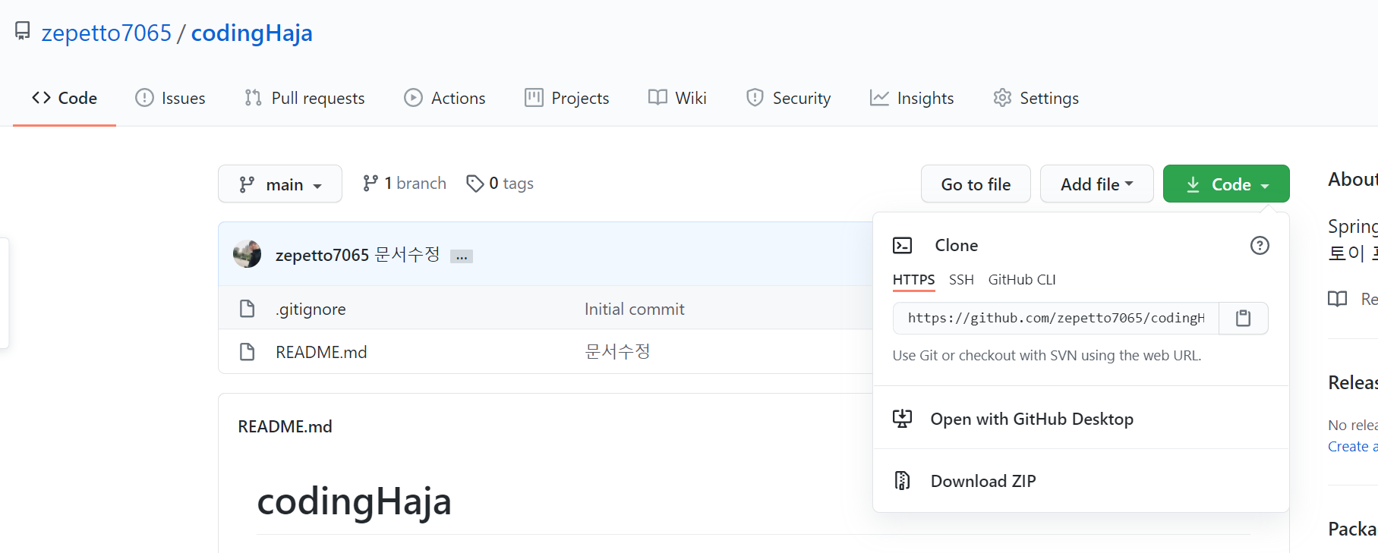Open 문서수정 commit for README.md row
This screenshot has width=1378, height=553.
click(617, 351)
